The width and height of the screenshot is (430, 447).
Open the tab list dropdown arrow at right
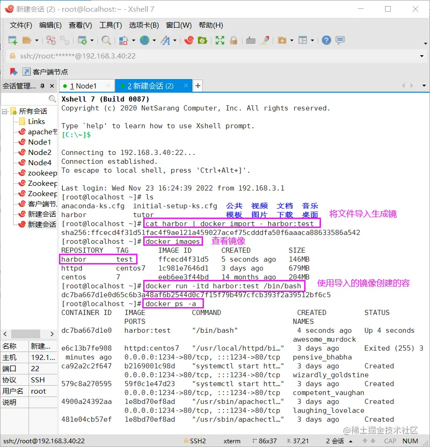click(x=424, y=86)
